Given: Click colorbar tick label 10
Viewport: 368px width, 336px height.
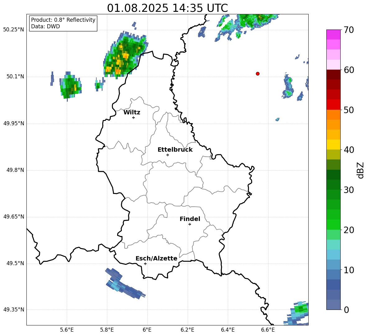Looking at the screenshot, I should [x=348, y=270].
